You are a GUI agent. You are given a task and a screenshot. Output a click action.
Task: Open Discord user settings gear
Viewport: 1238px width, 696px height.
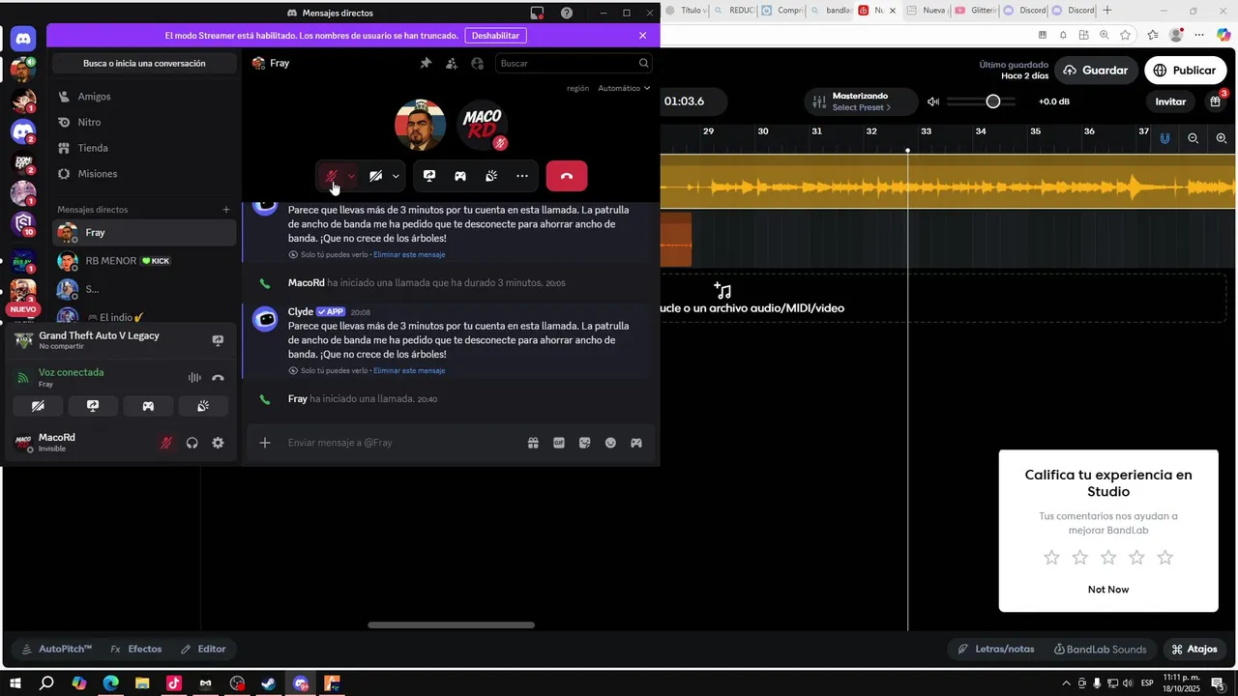[218, 443]
